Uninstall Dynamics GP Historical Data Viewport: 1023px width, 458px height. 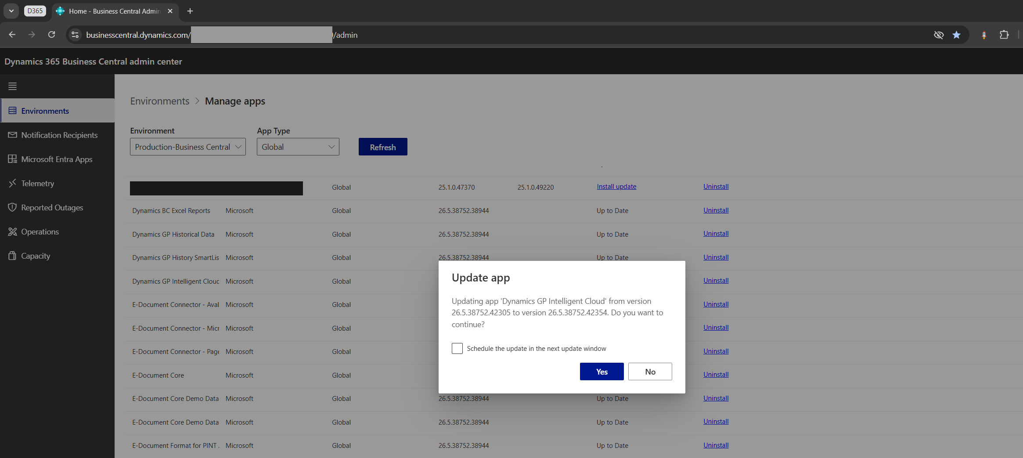[716, 234]
